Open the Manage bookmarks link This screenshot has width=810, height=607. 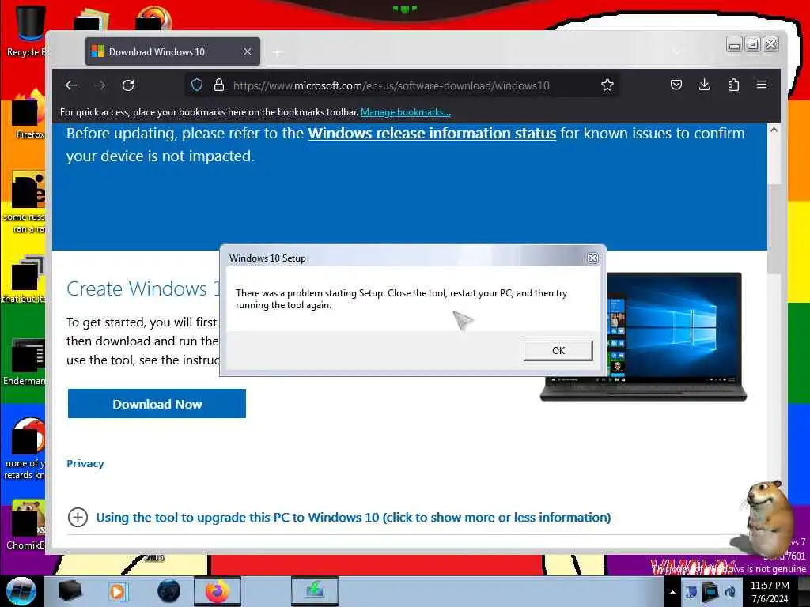406,112
